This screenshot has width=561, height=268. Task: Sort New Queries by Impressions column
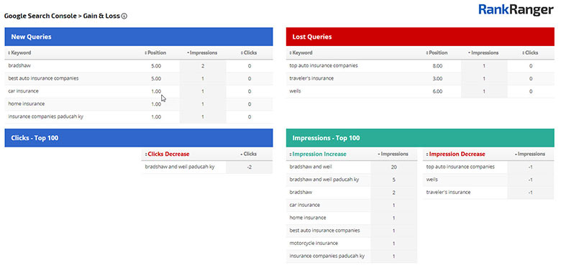pyautogui.click(x=202, y=52)
